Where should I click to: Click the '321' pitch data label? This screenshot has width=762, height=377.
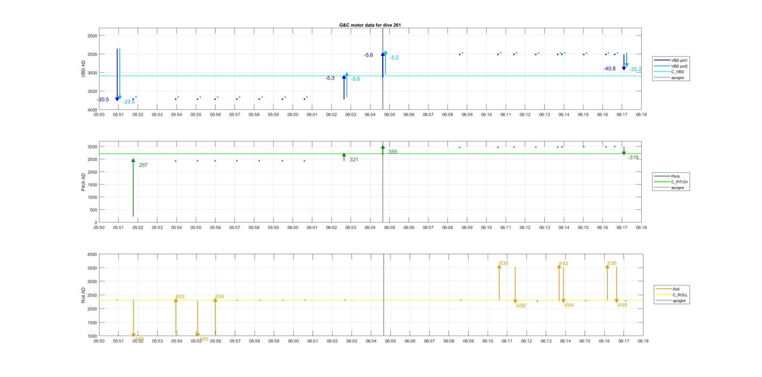[354, 159]
